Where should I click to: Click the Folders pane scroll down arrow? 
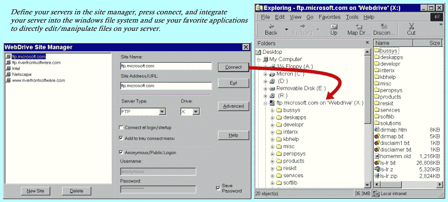pos(367,185)
